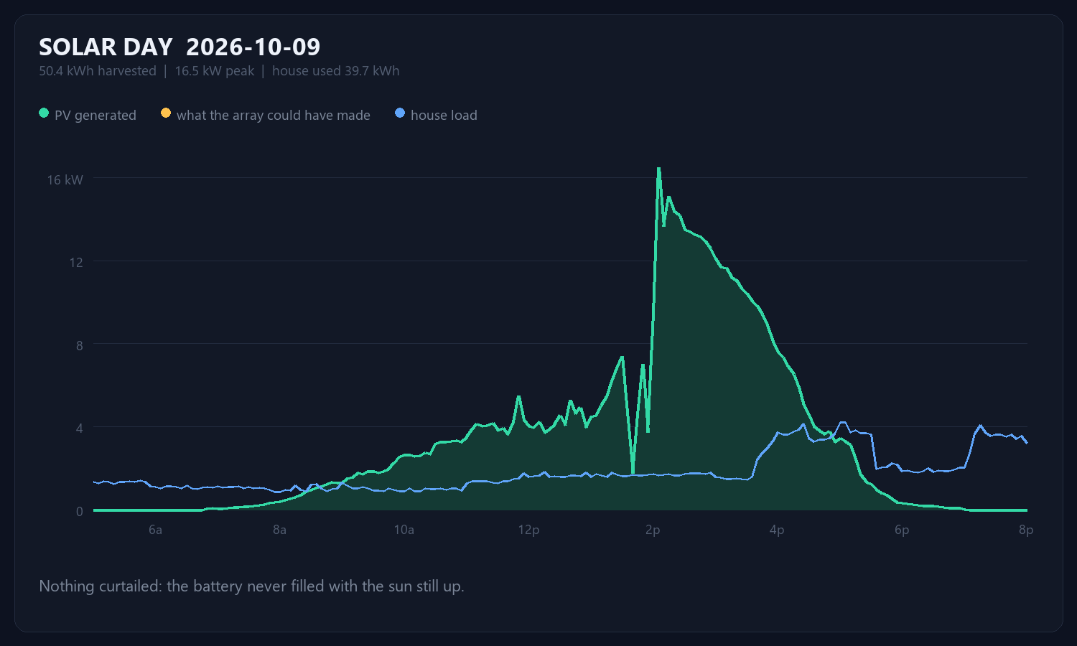Toggle the house load legend label
Viewport: 1077px width, 646px height.
[444, 116]
